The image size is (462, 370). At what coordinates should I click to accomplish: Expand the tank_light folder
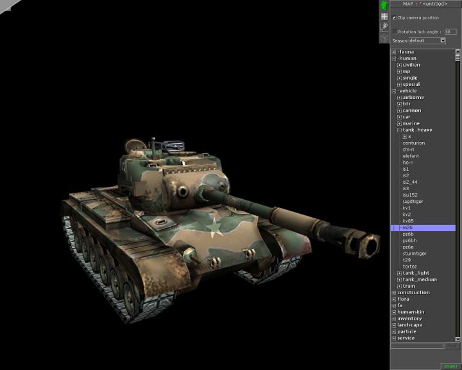tap(399, 273)
